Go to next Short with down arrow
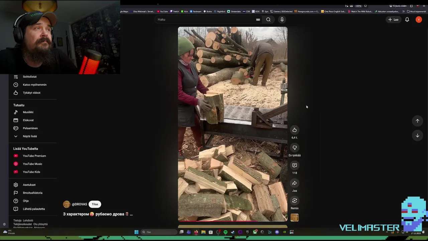Screen dimensions: 428x241 (417, 136)
